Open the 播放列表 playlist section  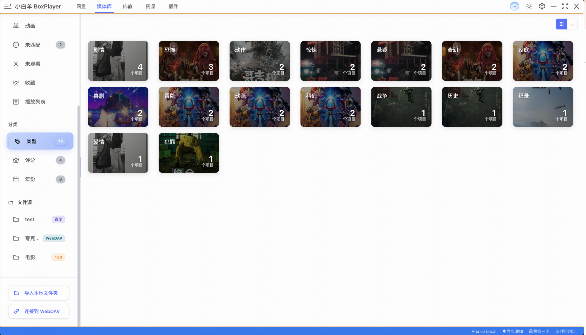click(x=35, y=102)
